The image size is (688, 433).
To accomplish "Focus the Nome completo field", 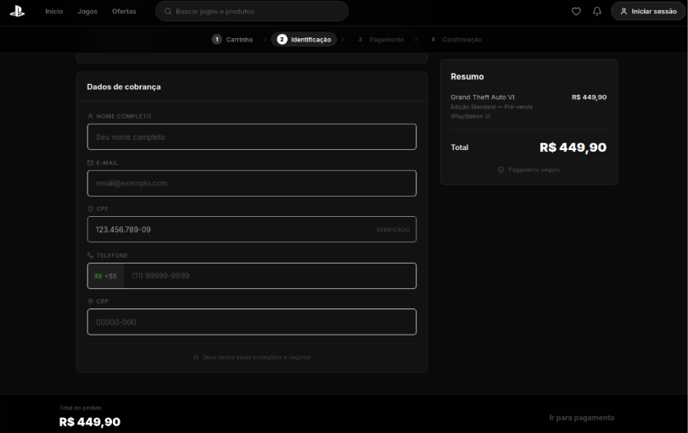I will click(252, 136).
